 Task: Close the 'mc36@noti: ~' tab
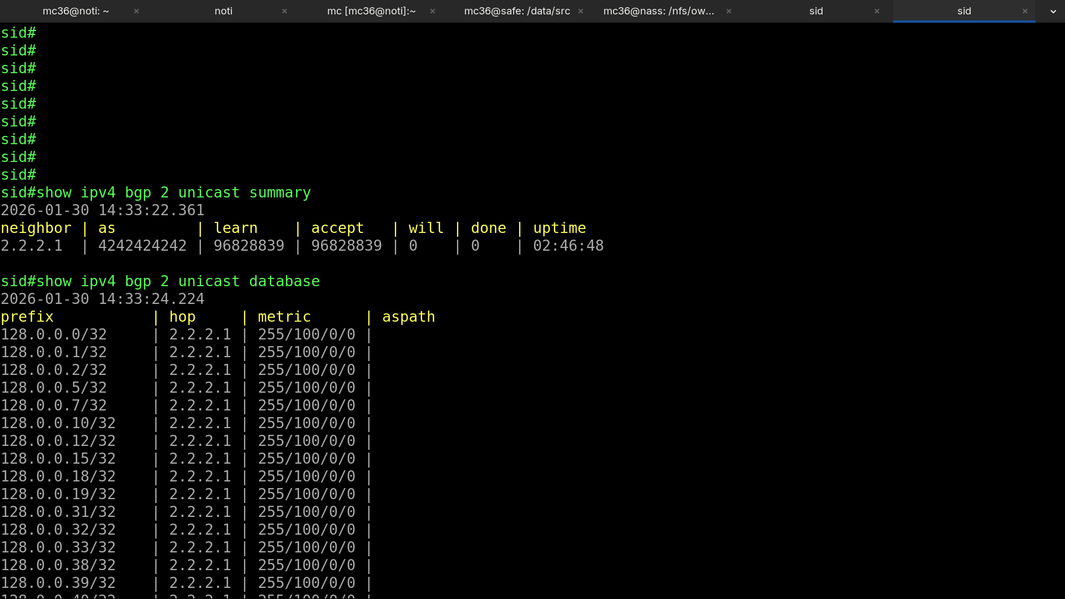point(136,11)
